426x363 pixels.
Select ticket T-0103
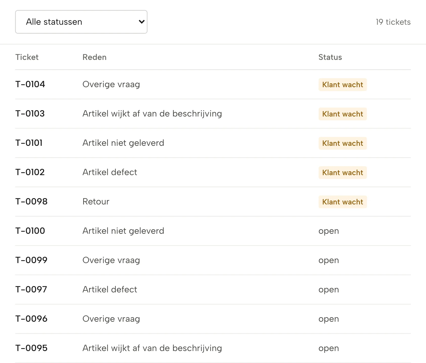tap(30, 114)
